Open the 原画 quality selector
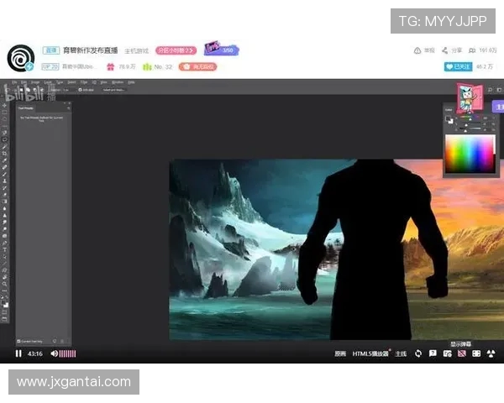Screen dimensions: 504x403 tap(340, 353)
